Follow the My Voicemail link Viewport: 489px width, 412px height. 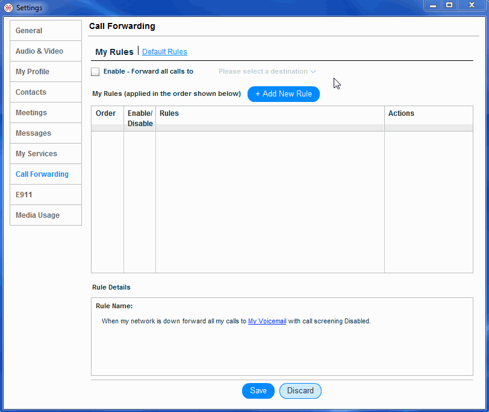[267, 322]
